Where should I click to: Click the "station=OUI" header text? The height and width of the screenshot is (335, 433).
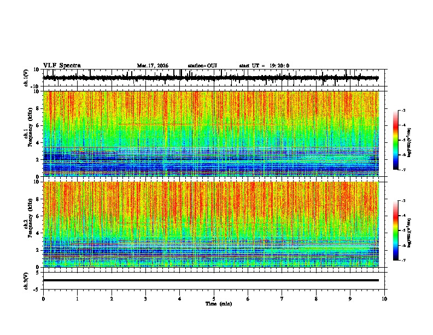click(x=202, y=66)
